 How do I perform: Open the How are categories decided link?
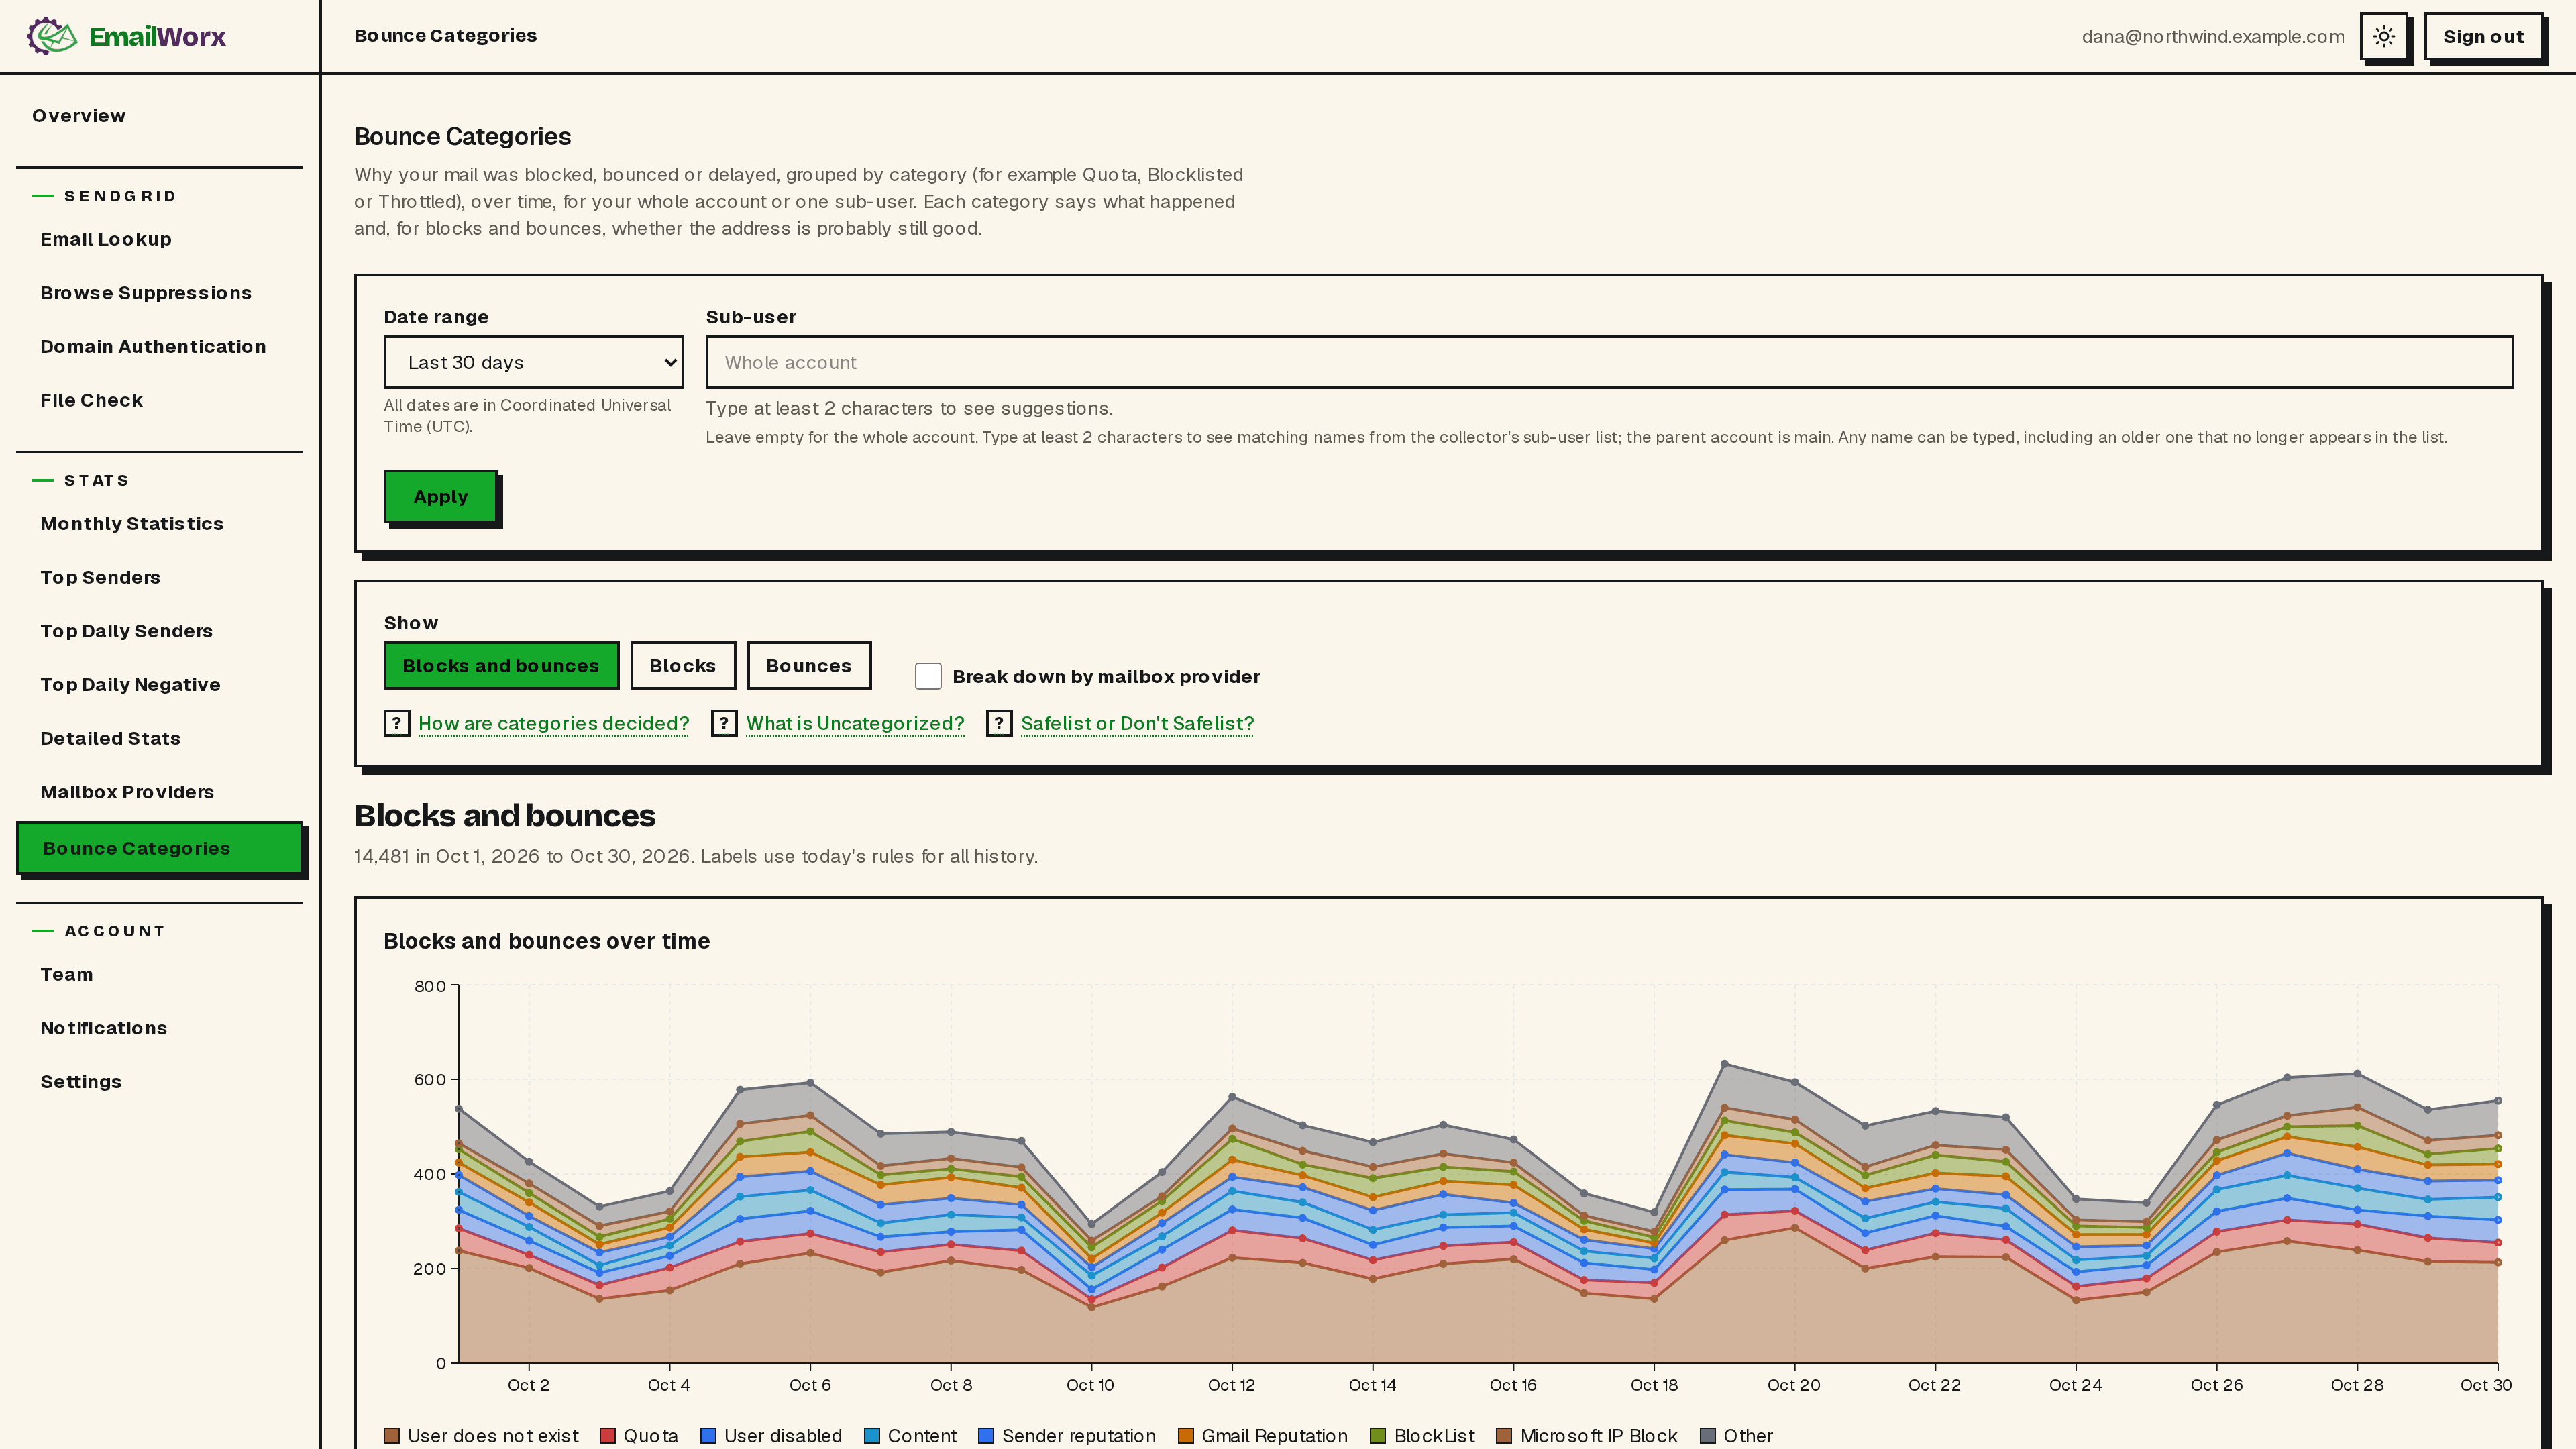[x=554, y=723]
